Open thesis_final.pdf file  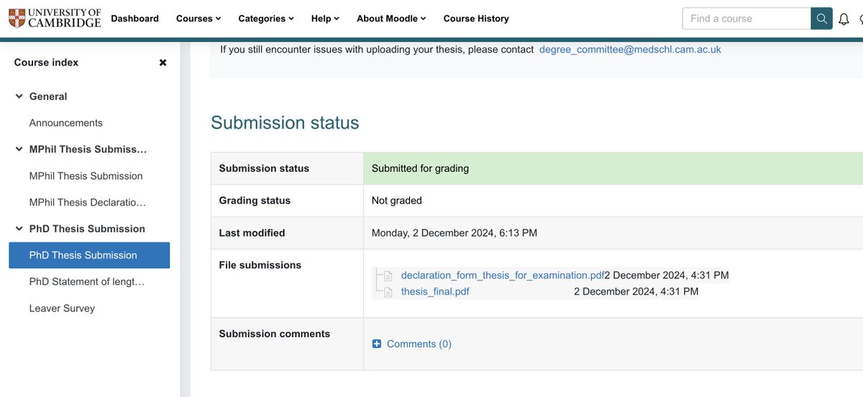435,292
